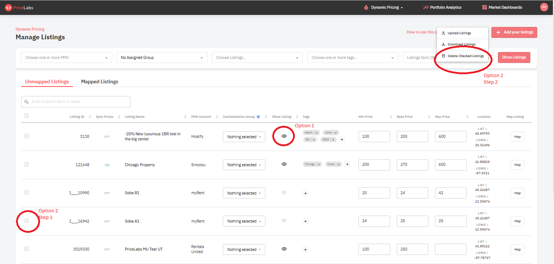Sort by Max Price column arrows
This screenshot has width=554, height=264.
467,117
